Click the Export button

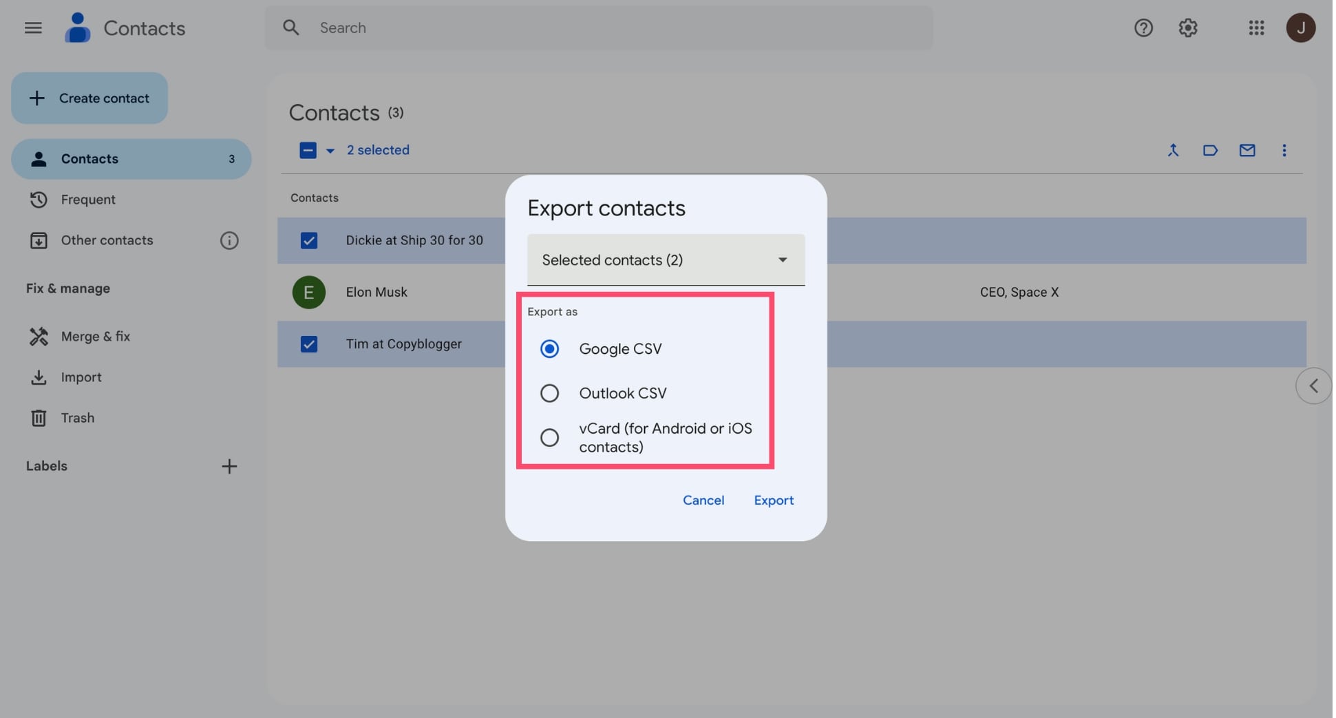pyautogui.click(x=774, y=500)
